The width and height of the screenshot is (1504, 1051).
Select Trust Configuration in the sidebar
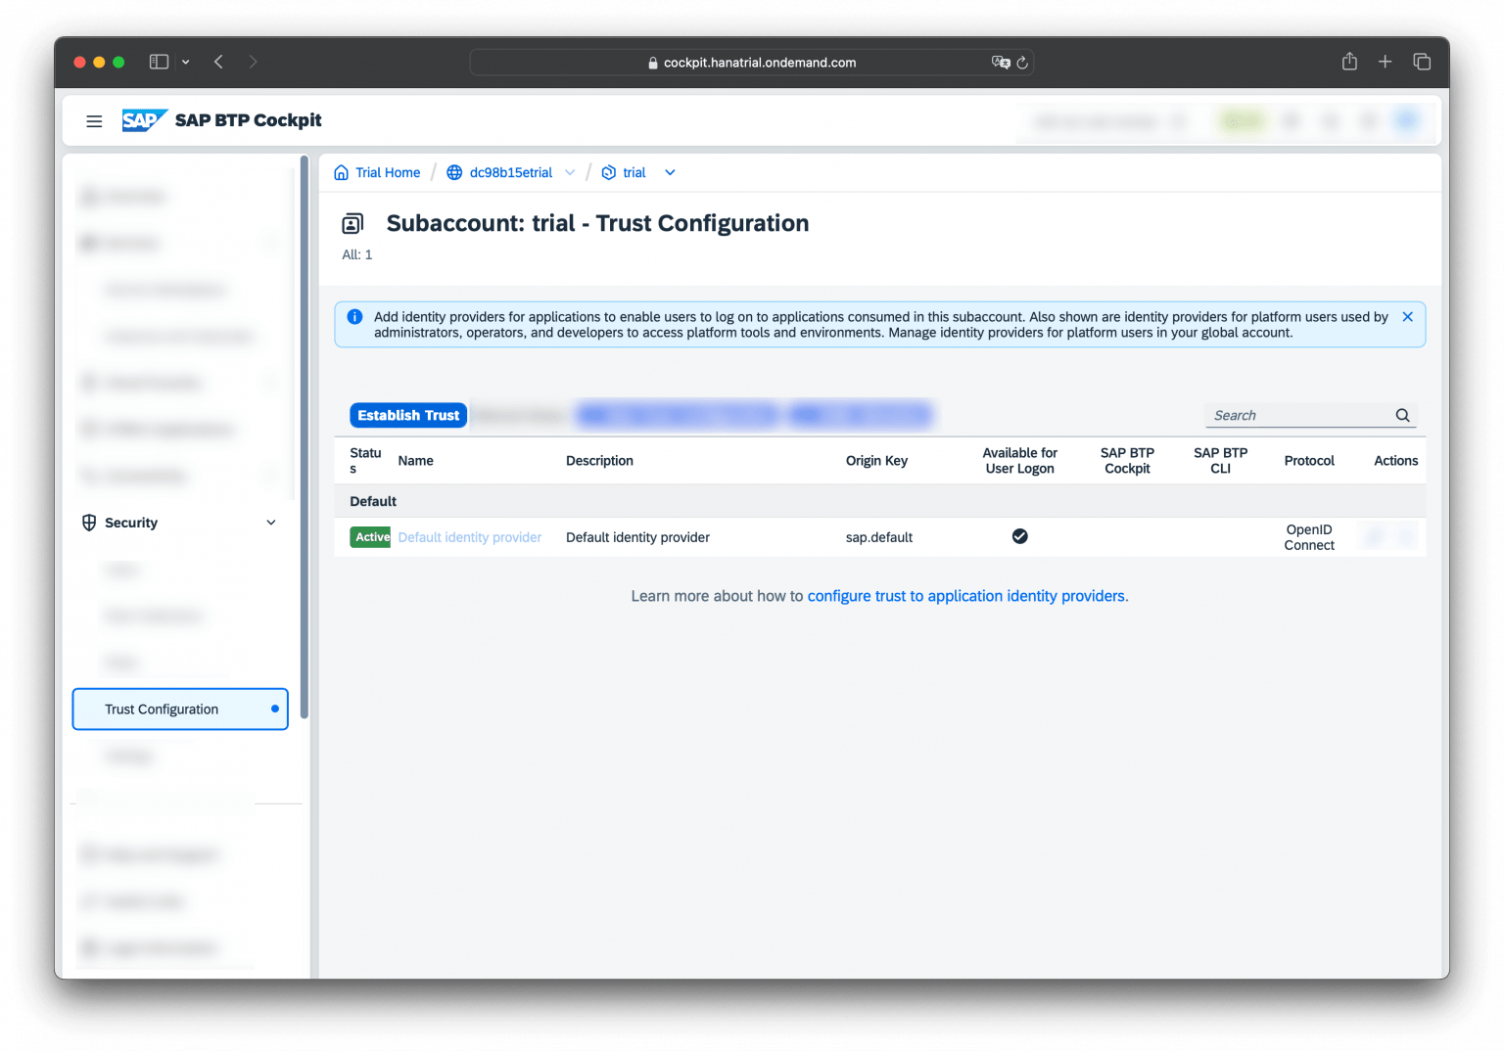[x=162, y=708]
